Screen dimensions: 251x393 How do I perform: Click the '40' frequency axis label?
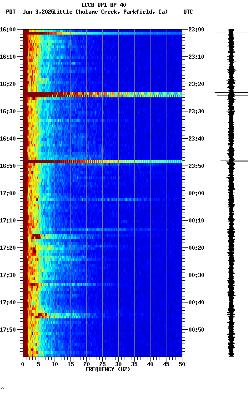click(x=150, y=364)
